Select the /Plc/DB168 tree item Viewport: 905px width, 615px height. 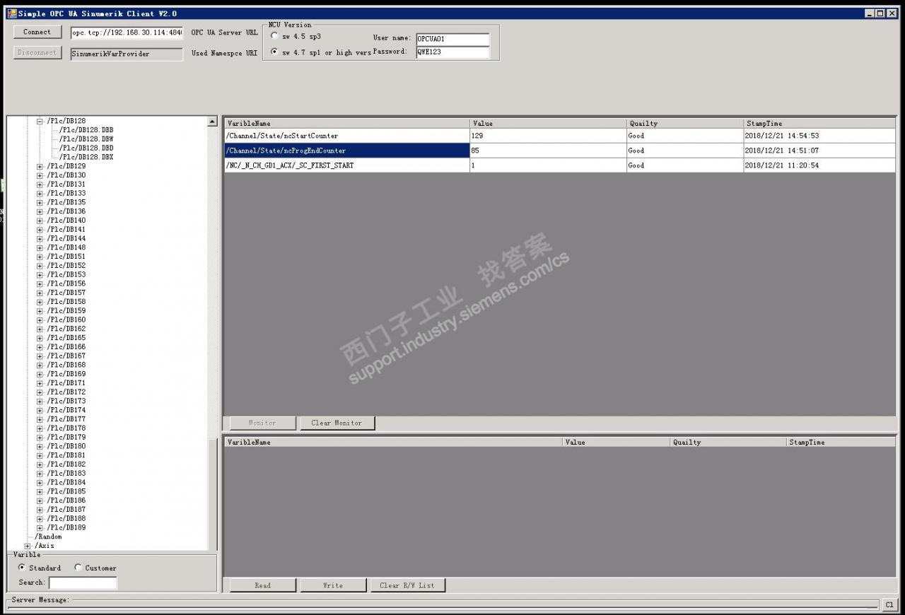[x=66, y=365]
